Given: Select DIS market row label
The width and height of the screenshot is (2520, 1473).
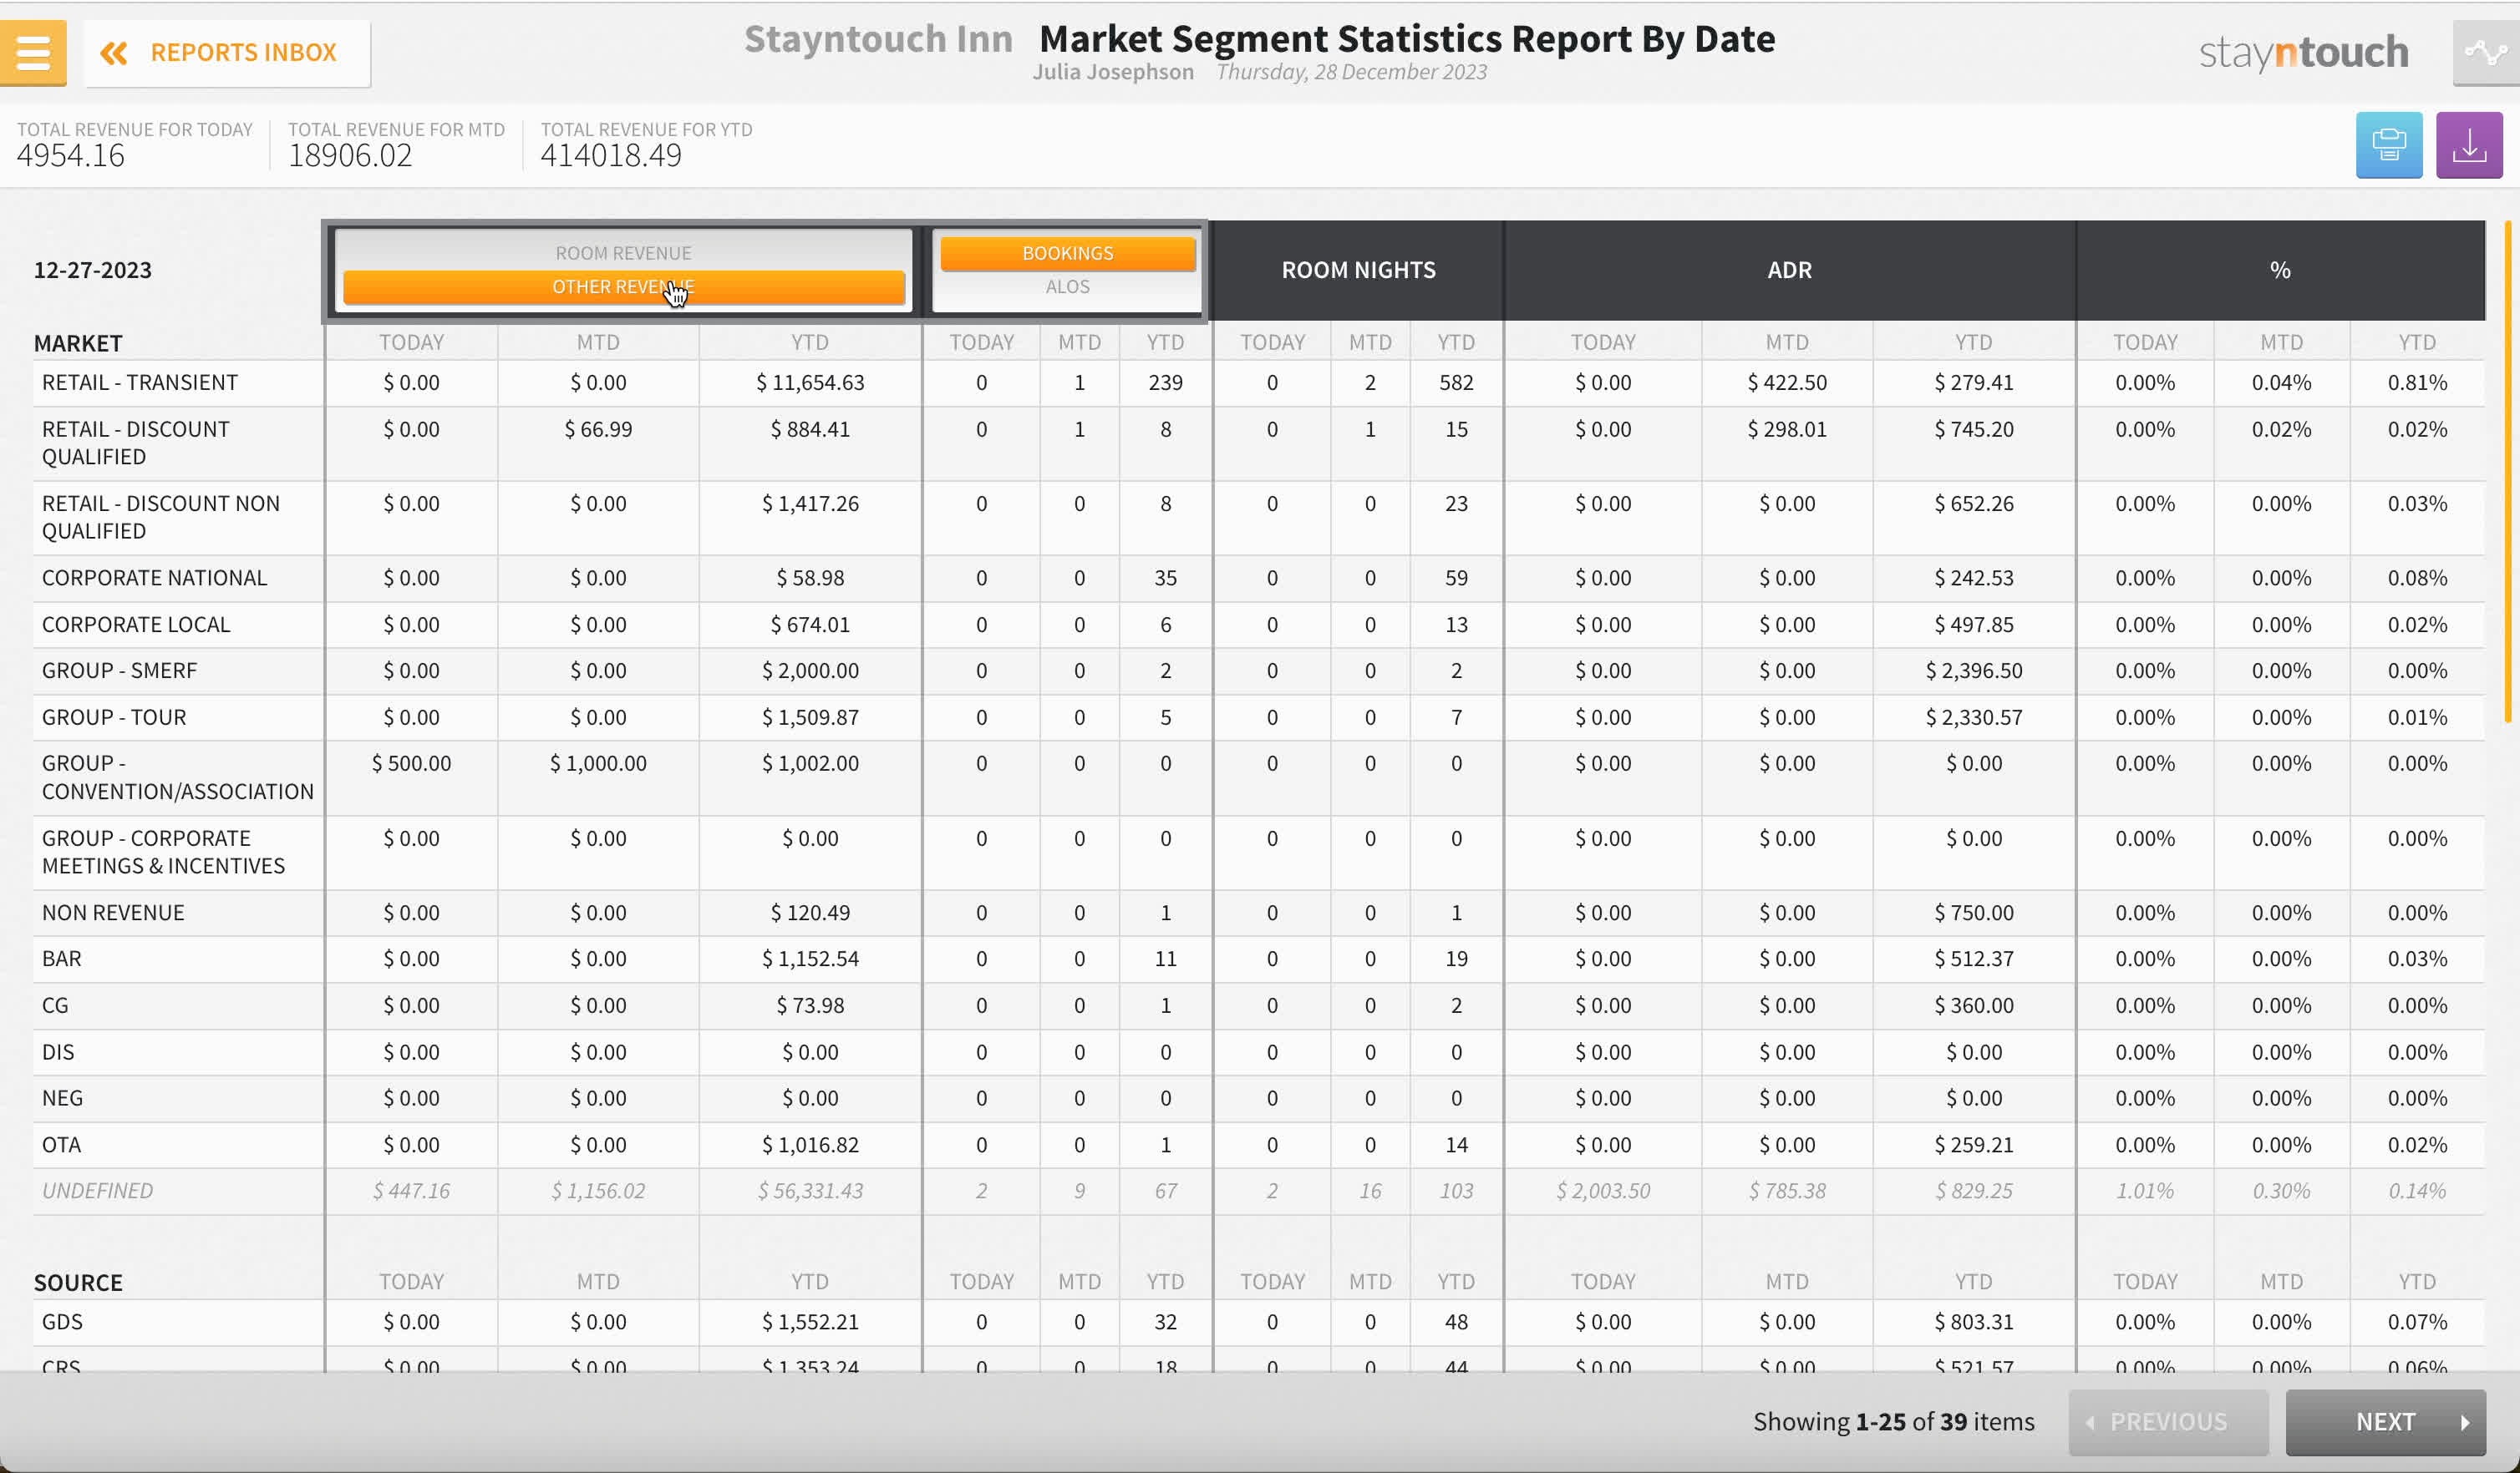Looking at the screenshot, I should pos(58,1052).
